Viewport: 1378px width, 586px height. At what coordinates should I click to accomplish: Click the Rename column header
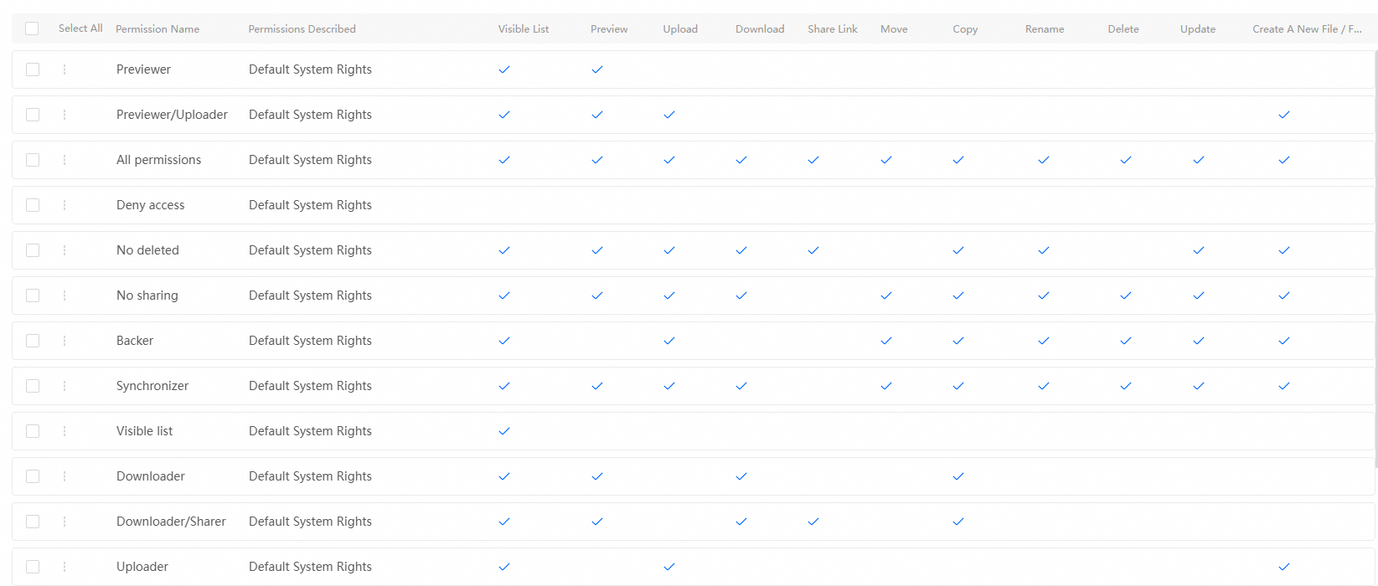[x=1045, y=29]
